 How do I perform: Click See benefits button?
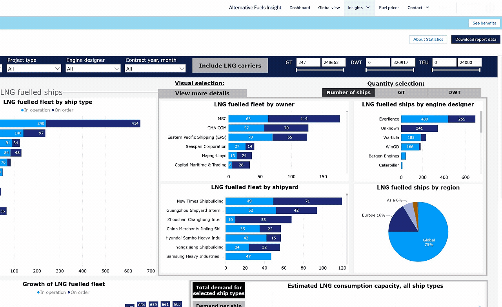pos(484,23)
